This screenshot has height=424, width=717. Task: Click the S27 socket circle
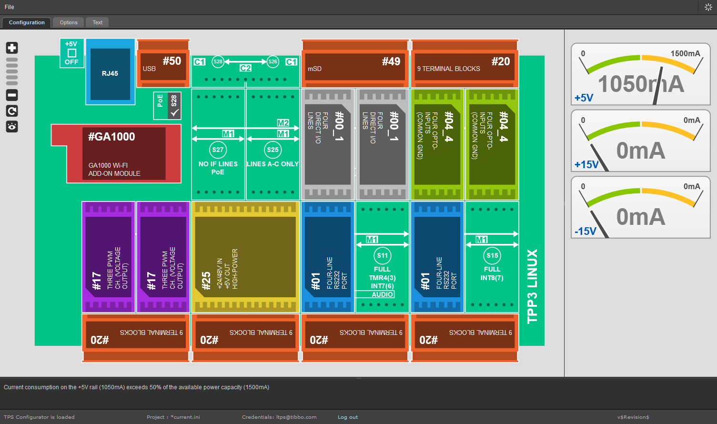pos(218,150)
